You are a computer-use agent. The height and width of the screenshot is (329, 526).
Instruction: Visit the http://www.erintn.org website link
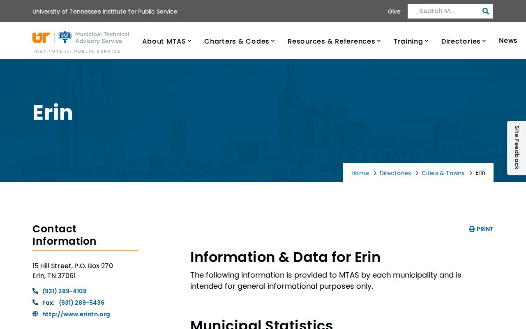[76, 314]
